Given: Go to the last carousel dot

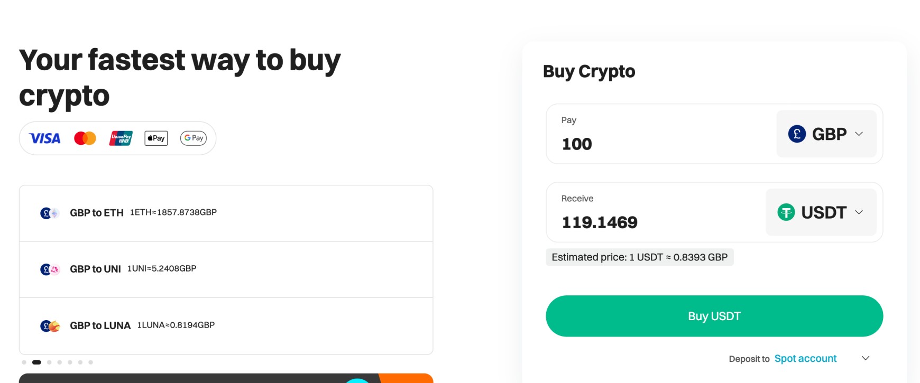Looking at the screenshot, I should 91,362.
